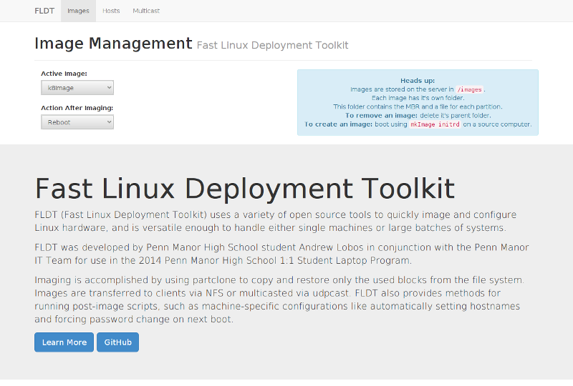Click the 'Active Image:' label
Image resolution: width=573 pixels, height=386 pixels.
[64, 74]
